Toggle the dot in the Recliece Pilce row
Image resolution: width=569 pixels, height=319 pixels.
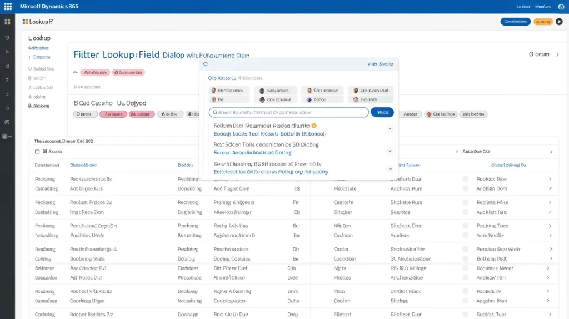click(x=465, y=202)
